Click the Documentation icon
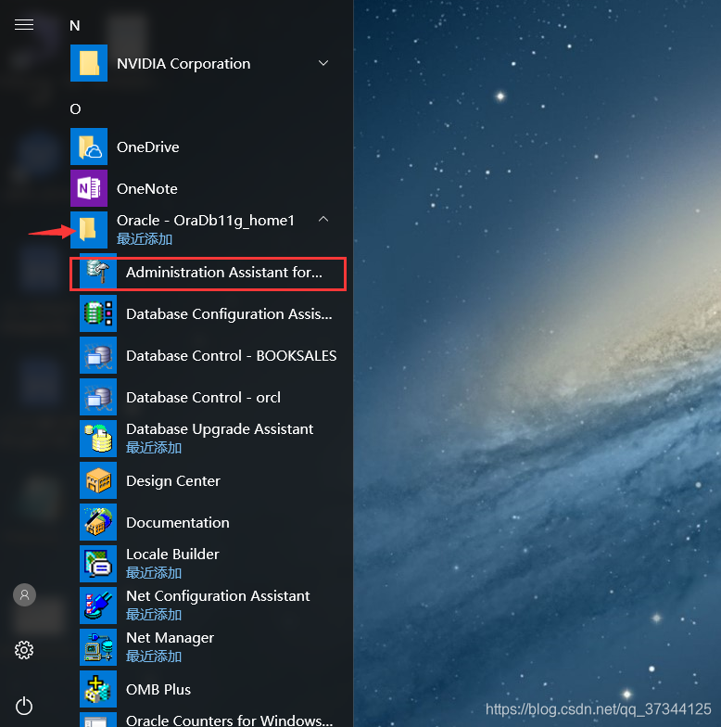The height and width of the screenshot is (727, 721). click(x=98, y=522)
